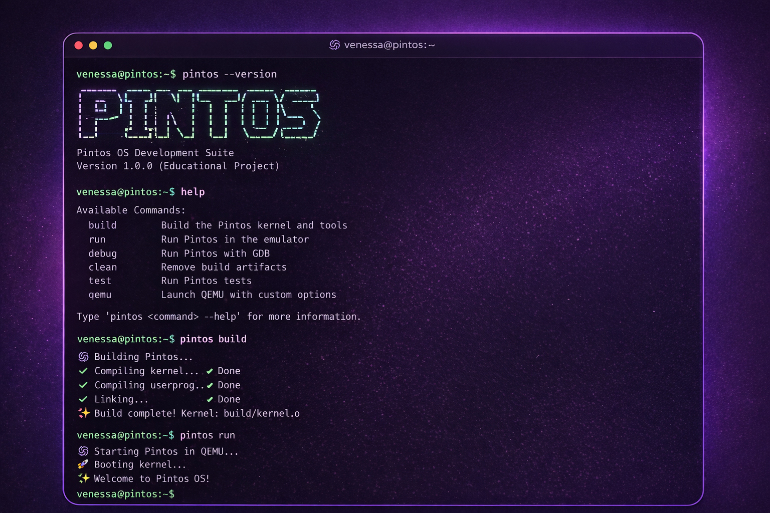This screenshot has height=513, width=770.
Task: Click the sparkle icon beside Build complete
Action: click(x=84, y=413)
